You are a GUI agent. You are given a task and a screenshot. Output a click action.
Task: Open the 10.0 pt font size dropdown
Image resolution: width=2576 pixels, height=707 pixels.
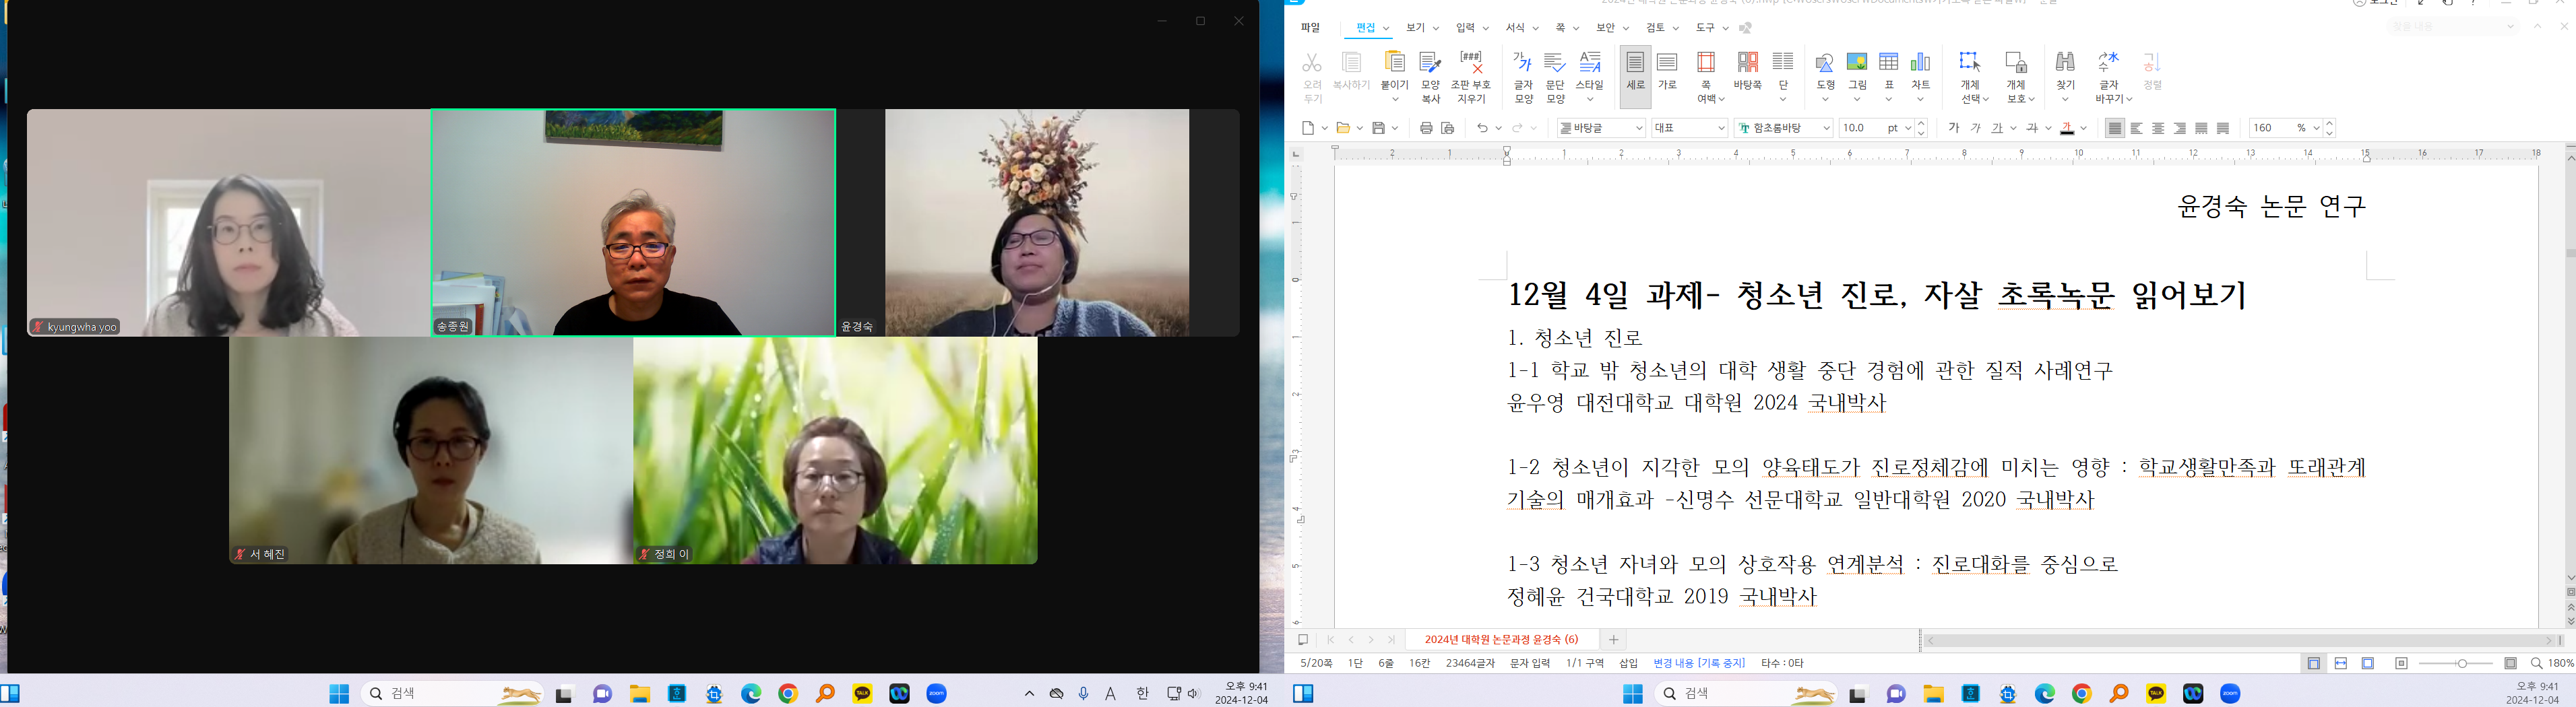(x=1907, y=128)
